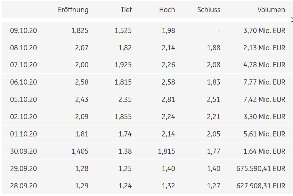Image resolution: width=293 pixels, height=196 pixels.
Task: Select the 02.10.20 date cell
Action: coord(23,117)
